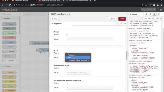Screen dimensions: 164x92
Task: Expand the nodeId firmware debug object
Action: 130,33
